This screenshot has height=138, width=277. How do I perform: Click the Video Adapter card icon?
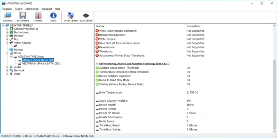point(11,42)
